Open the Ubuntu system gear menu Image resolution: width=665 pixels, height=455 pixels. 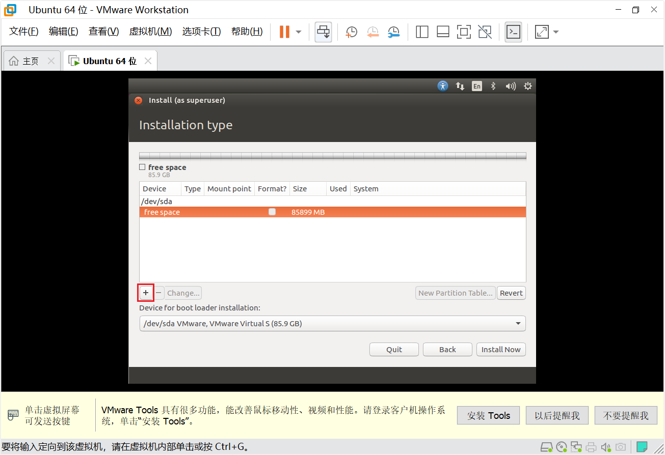(528, 86)
